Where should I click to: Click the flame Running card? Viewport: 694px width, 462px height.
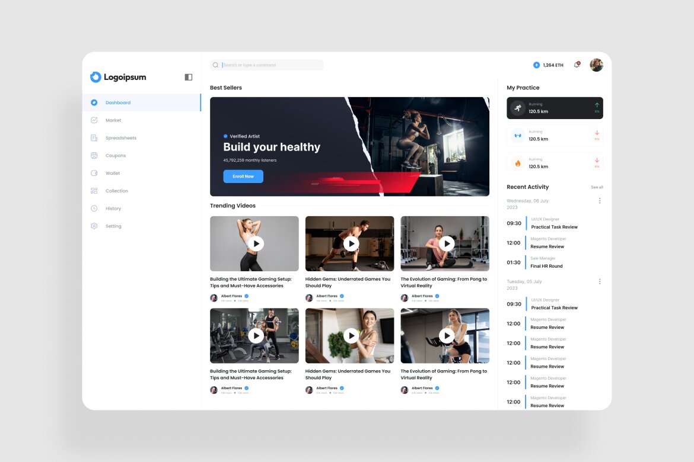pyautogui.click(x=555, y=163)
